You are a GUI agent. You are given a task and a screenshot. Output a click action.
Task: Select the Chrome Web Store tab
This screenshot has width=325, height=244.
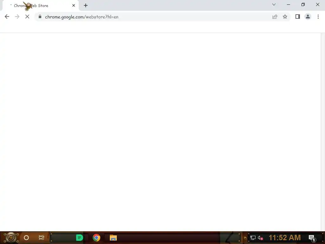coord(40,6)
